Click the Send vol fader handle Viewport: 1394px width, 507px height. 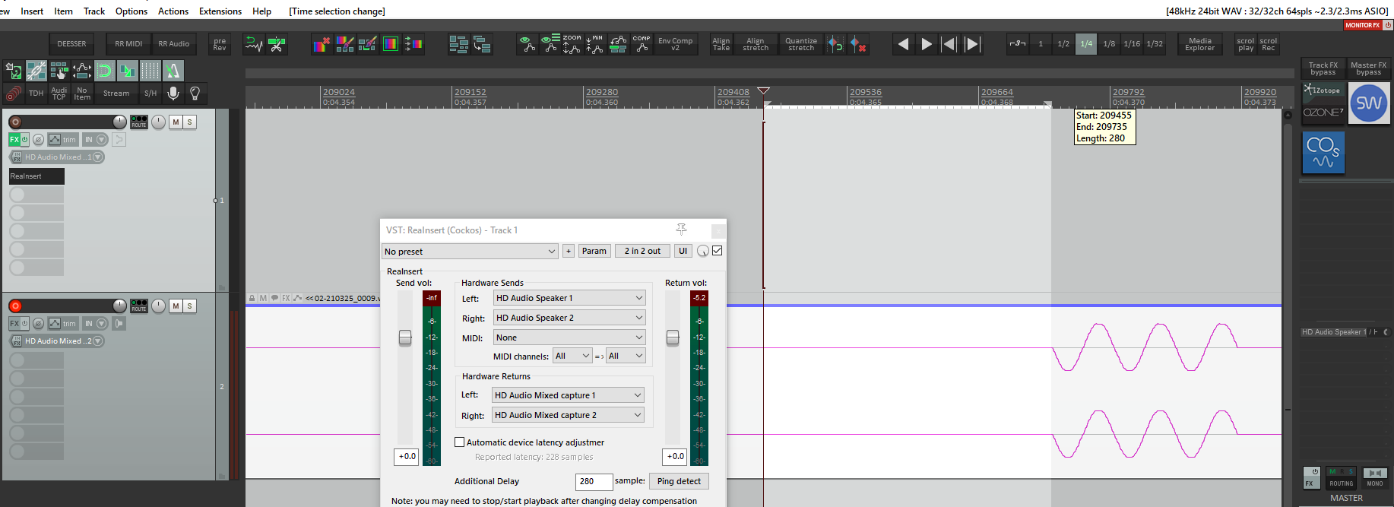405,337
